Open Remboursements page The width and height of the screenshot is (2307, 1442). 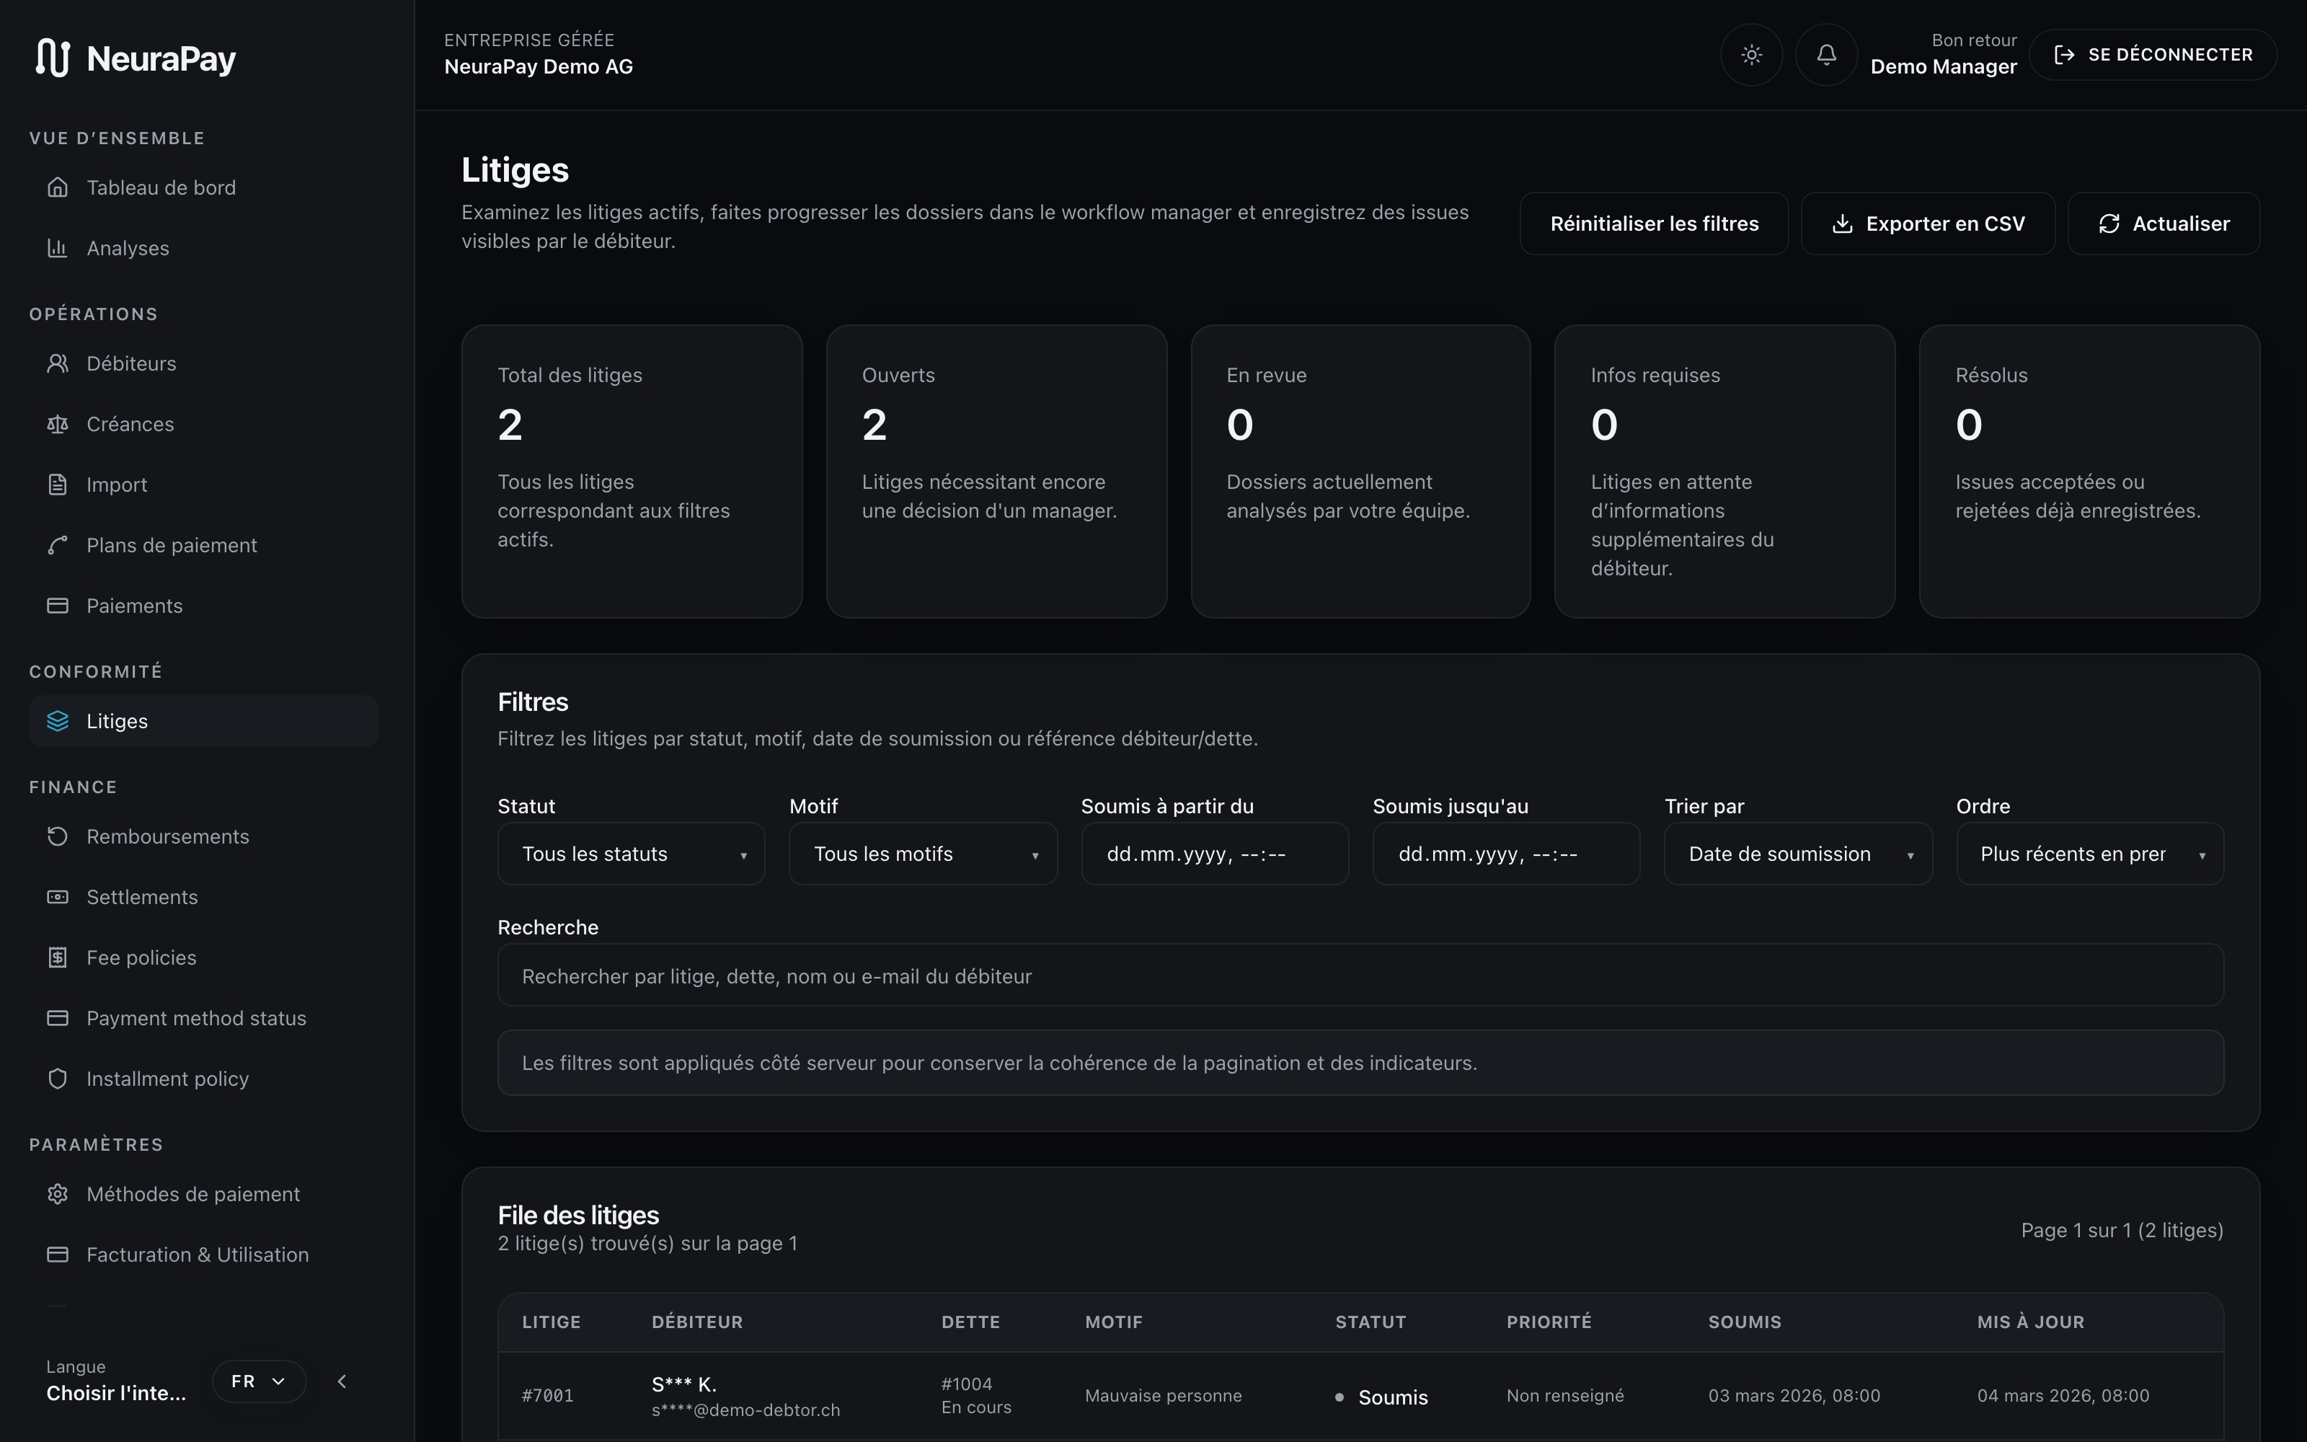tap(204, 836)
